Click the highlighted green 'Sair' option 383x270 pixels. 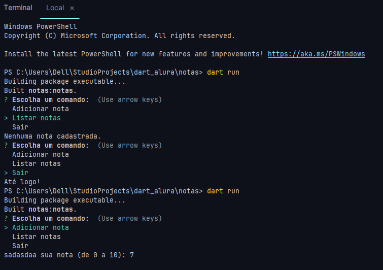pyautogui.click(x=20, y=173)
